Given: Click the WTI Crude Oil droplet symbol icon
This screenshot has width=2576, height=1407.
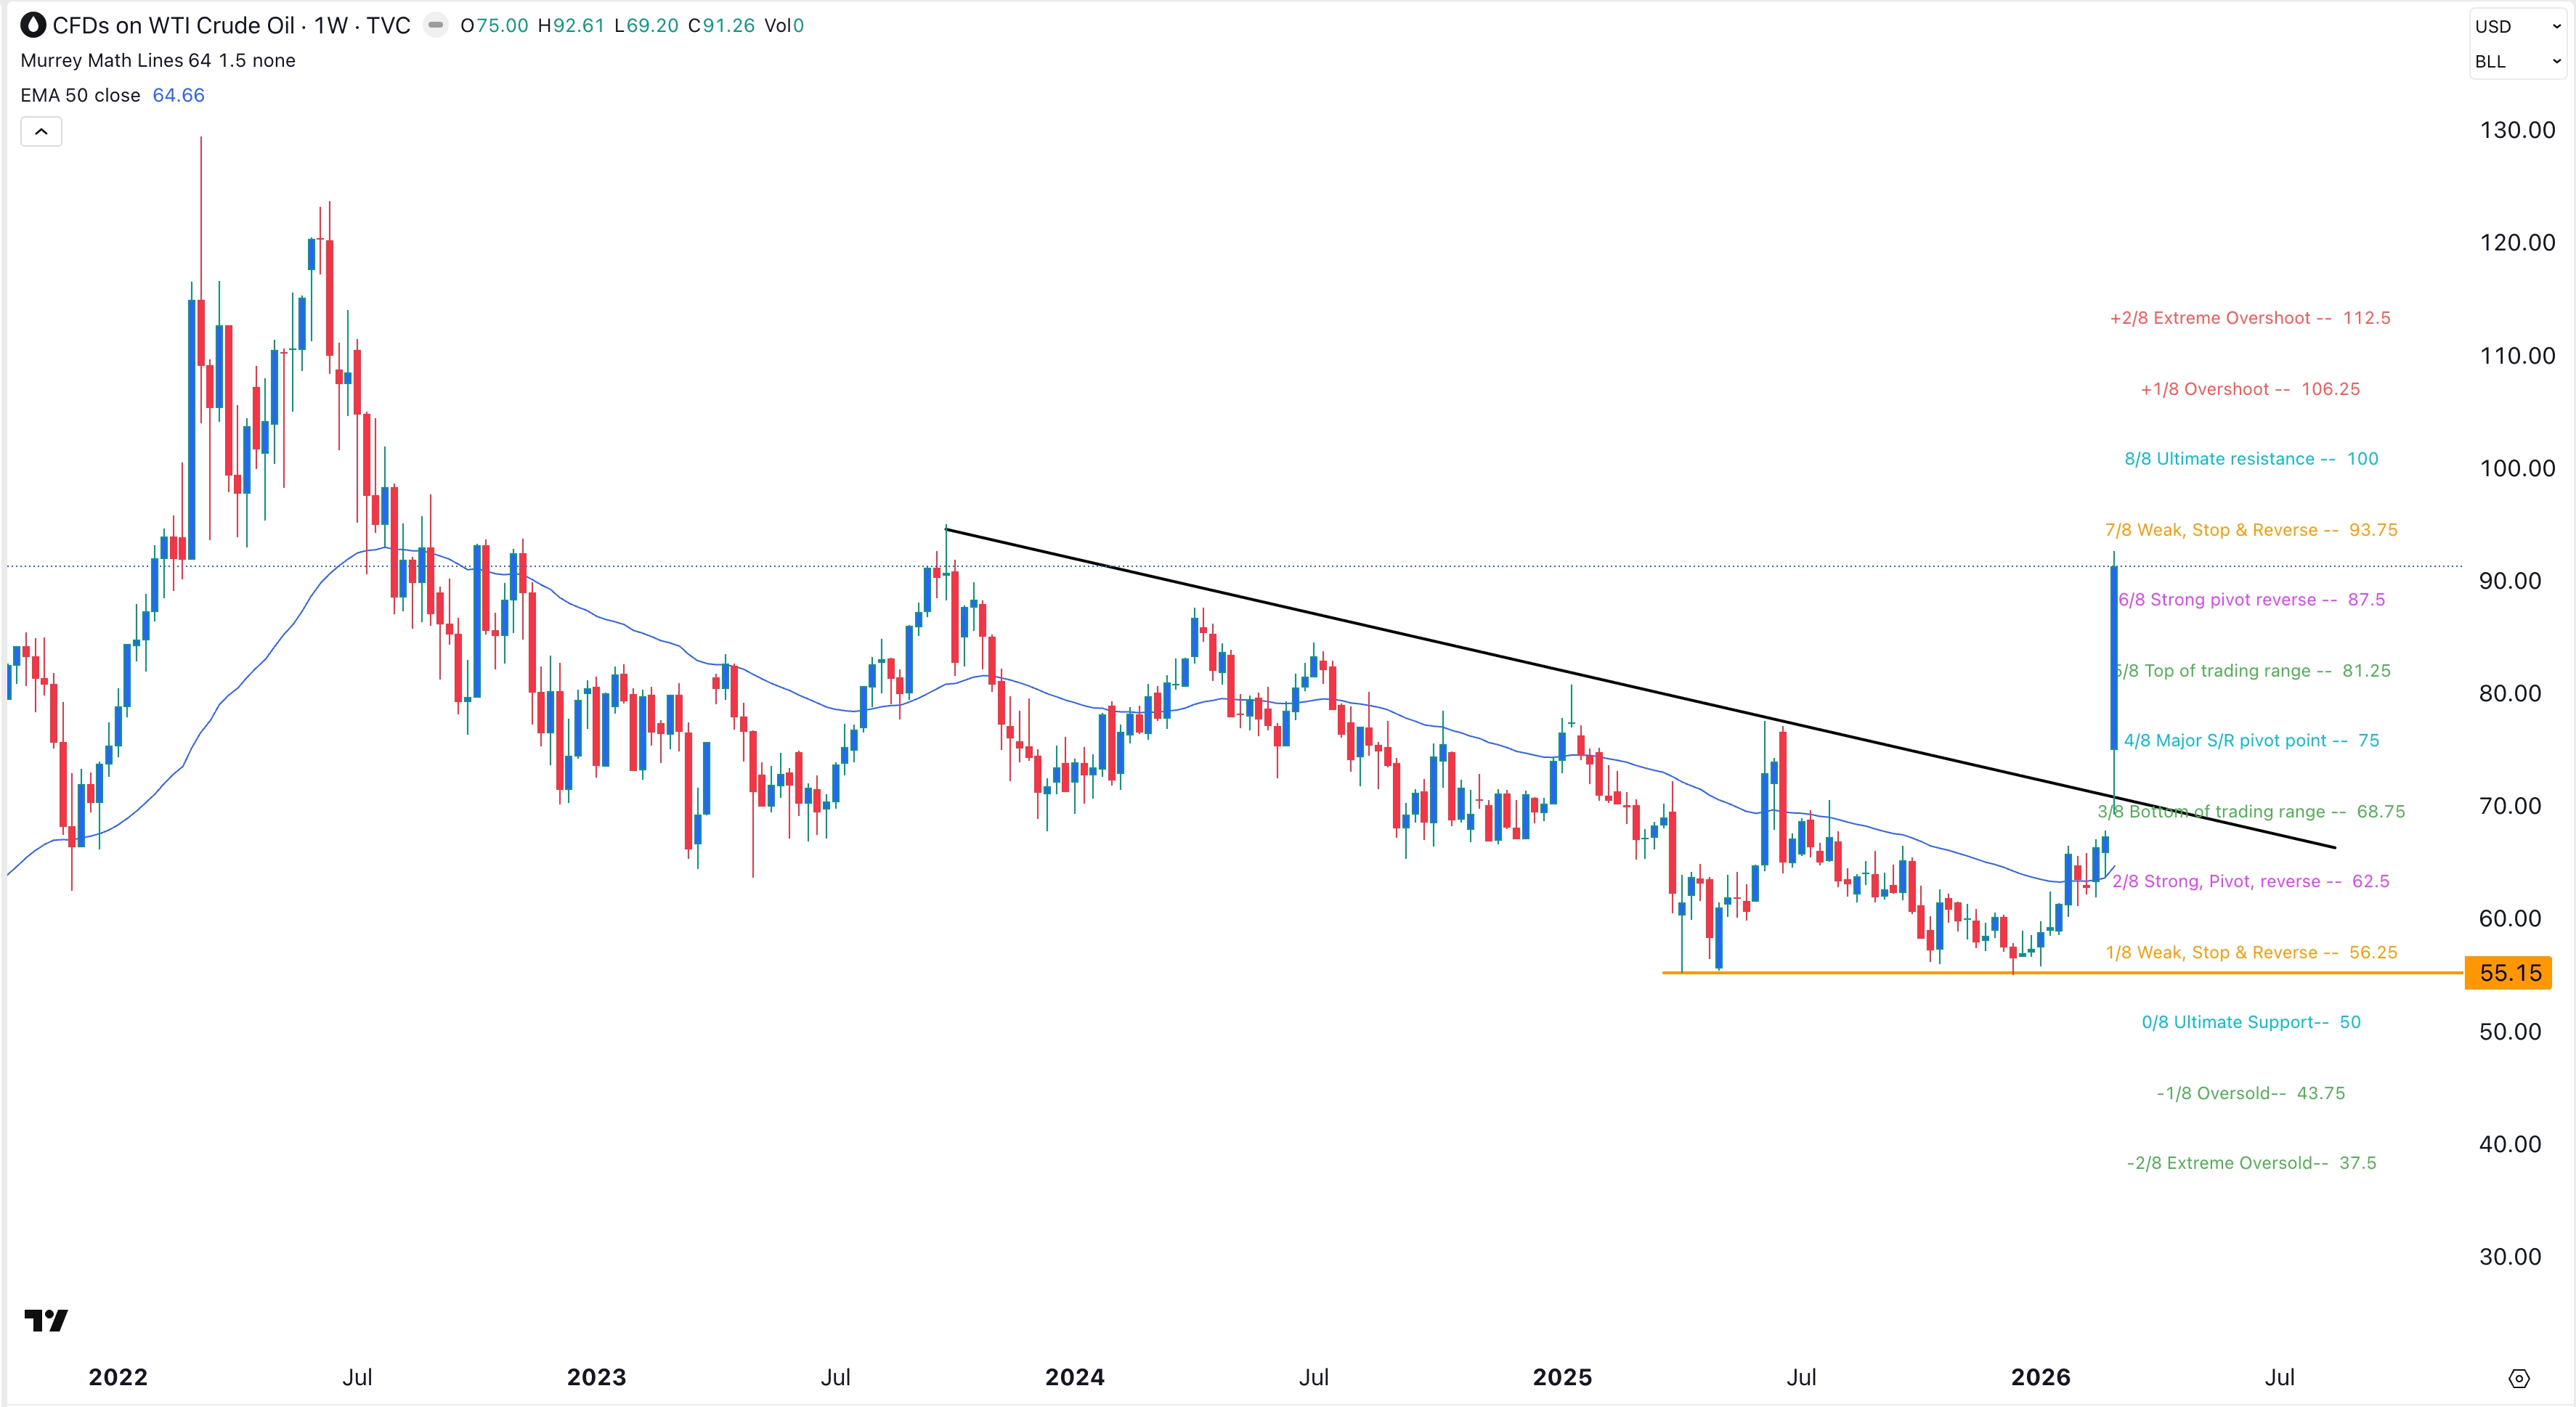Looking at the screenshot, I should point(33,25).
